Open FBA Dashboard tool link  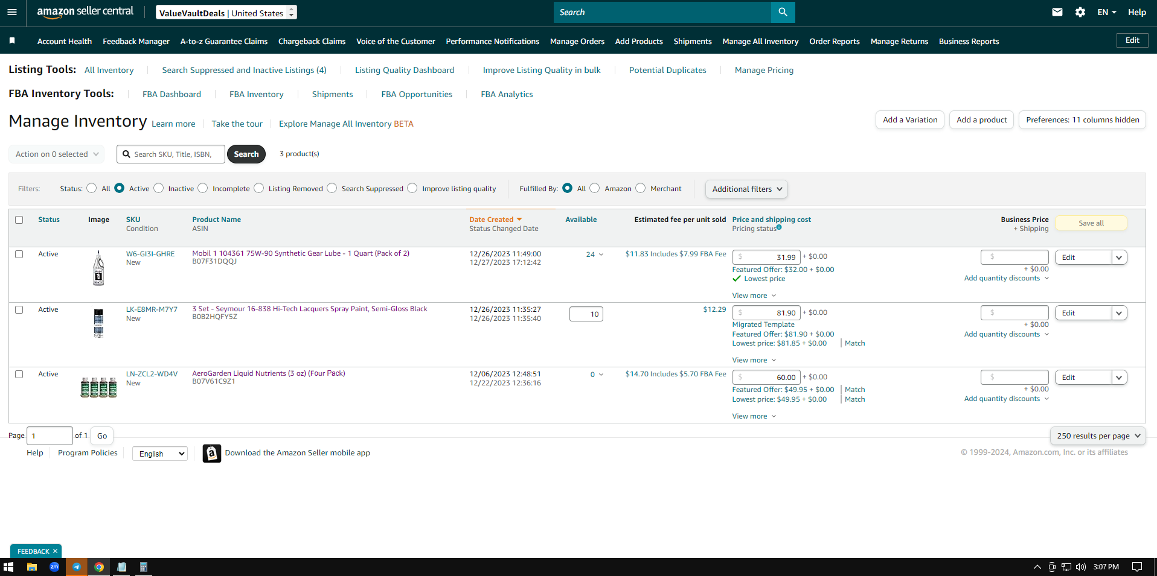(171, 94)
